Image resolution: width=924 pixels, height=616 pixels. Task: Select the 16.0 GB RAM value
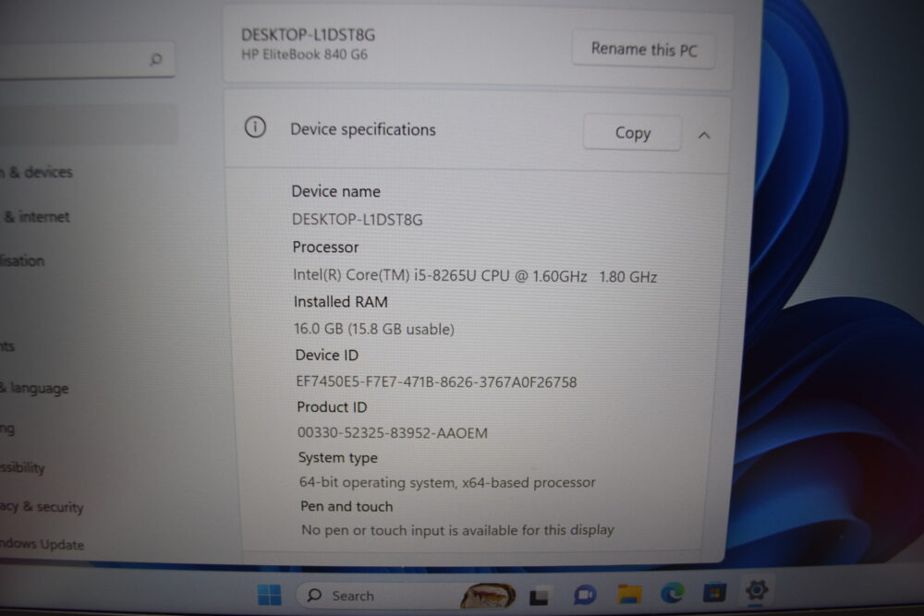click(374, 329)
